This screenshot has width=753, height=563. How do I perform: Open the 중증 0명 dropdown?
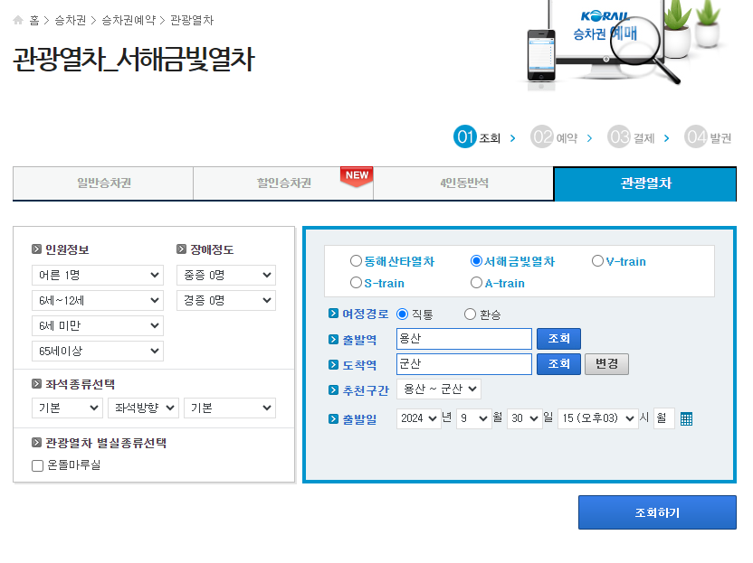(226, 276)
